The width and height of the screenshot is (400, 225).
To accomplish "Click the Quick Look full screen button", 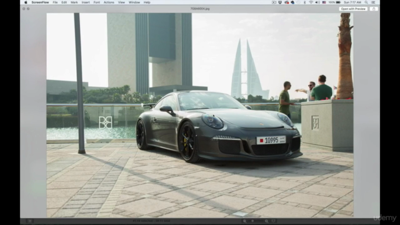I will [28, 9].
